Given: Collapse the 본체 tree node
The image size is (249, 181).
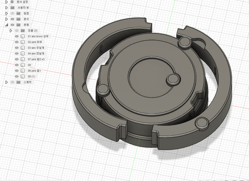Looking at the screenshot, I should 7,25.
